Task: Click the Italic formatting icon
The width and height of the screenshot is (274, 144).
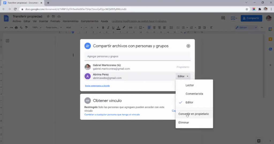Action: [108, 27]
